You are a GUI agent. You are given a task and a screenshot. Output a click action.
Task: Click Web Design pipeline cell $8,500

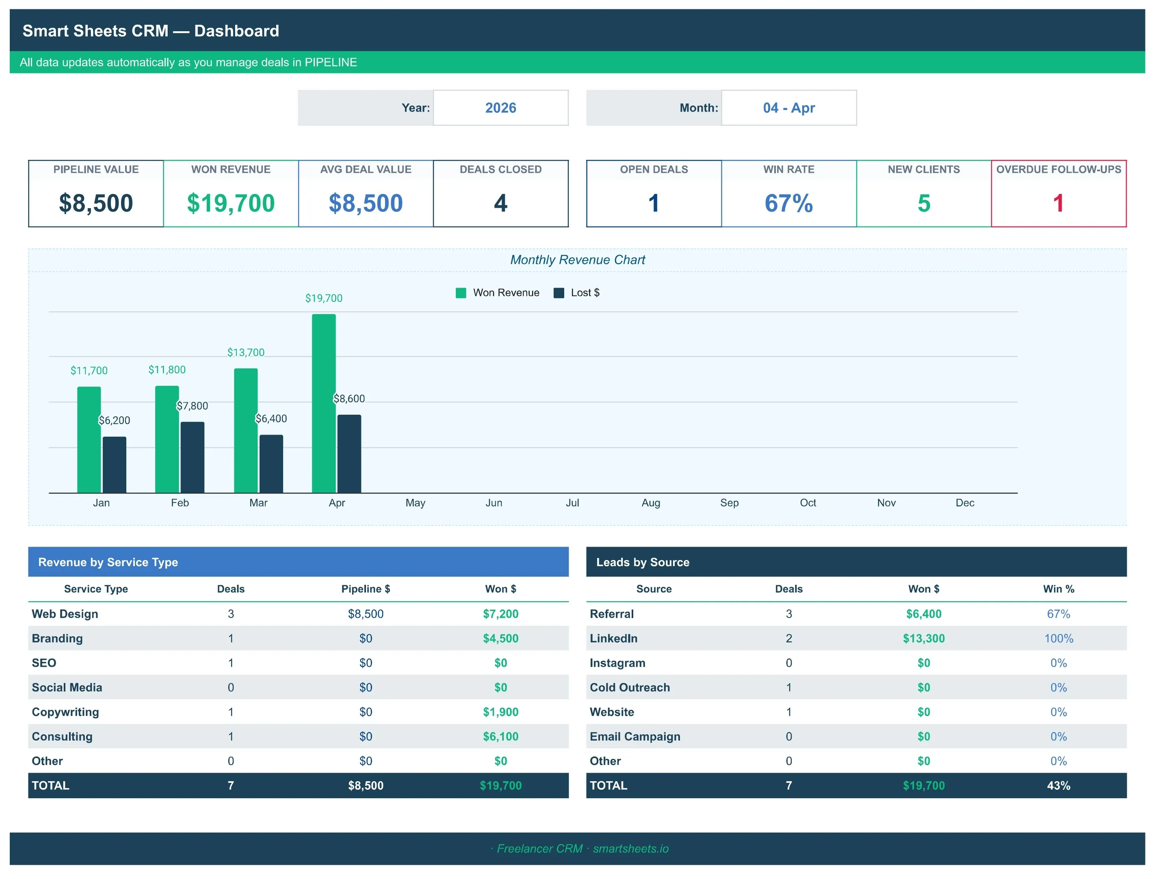pos(366,614)
